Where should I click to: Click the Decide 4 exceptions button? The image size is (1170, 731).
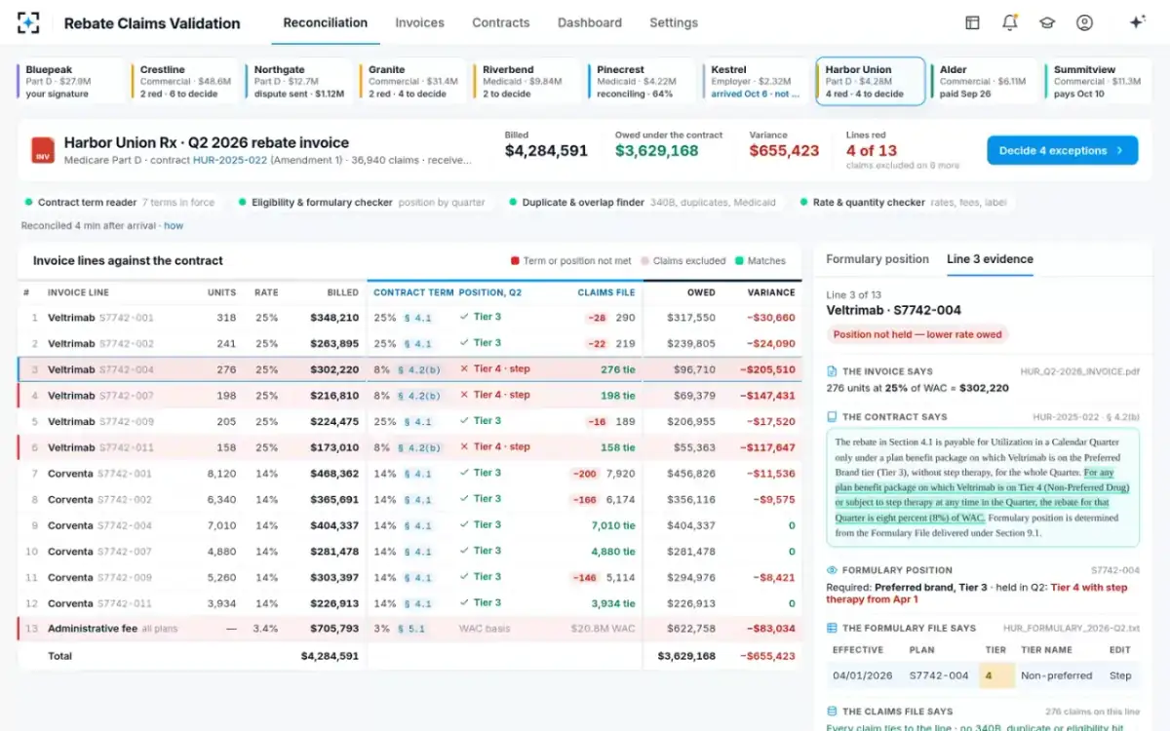(x=1063, y=150)
